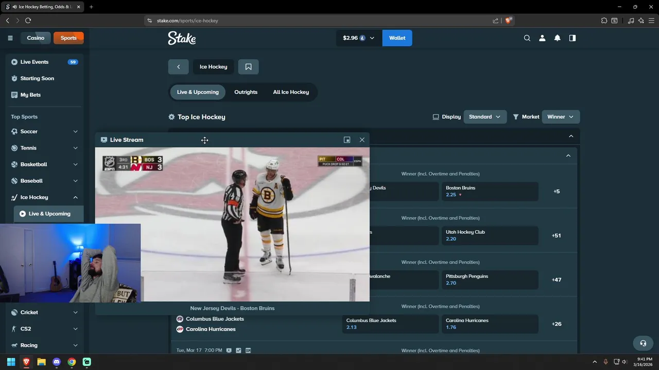
Task: Go back using the left chevron button
Action: click(178, 67)
